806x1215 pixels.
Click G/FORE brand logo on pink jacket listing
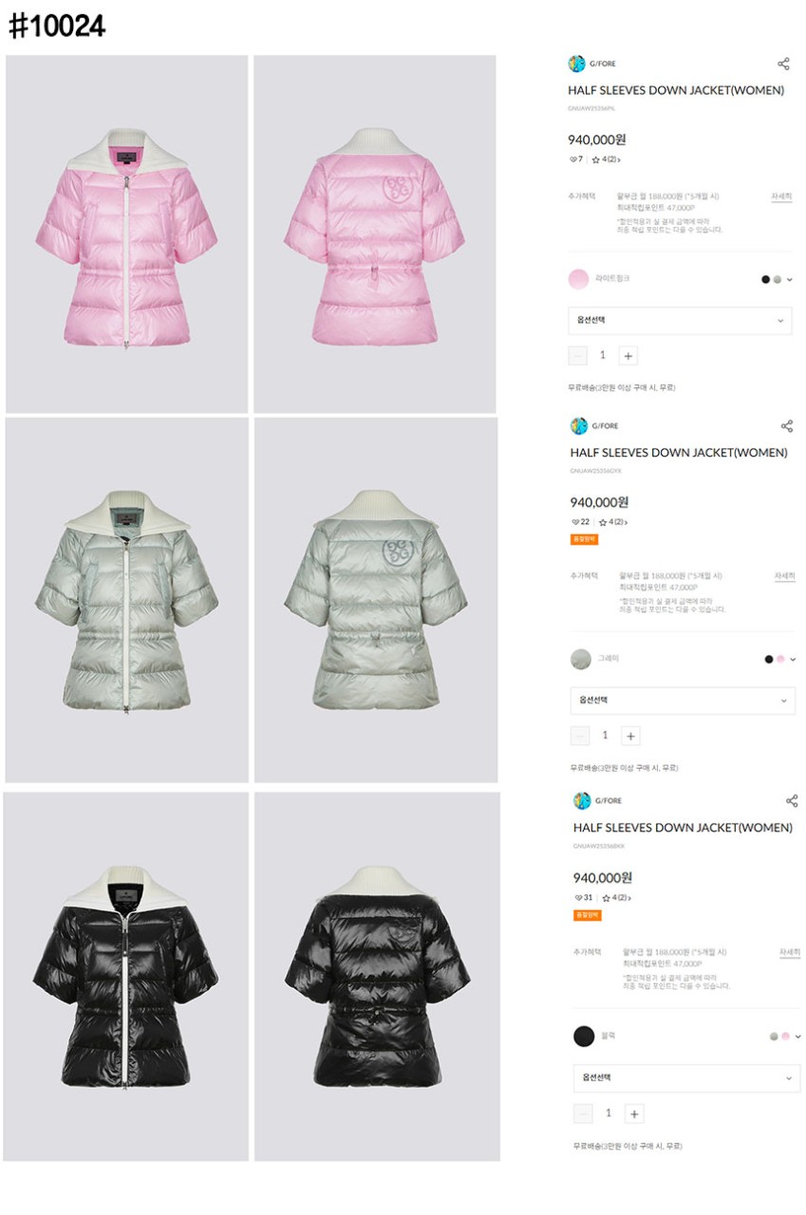pyautogui.click(x=576, y=64)
